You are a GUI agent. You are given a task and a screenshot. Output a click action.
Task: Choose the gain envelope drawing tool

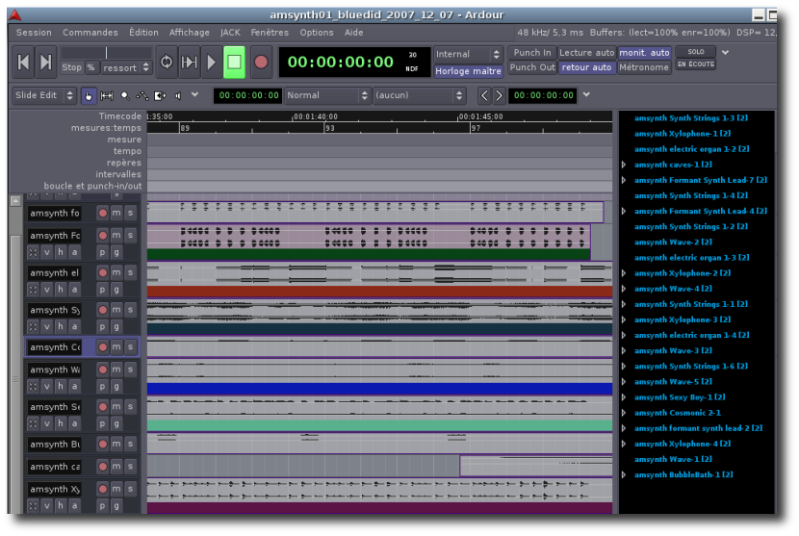click(x=142, y=95)
